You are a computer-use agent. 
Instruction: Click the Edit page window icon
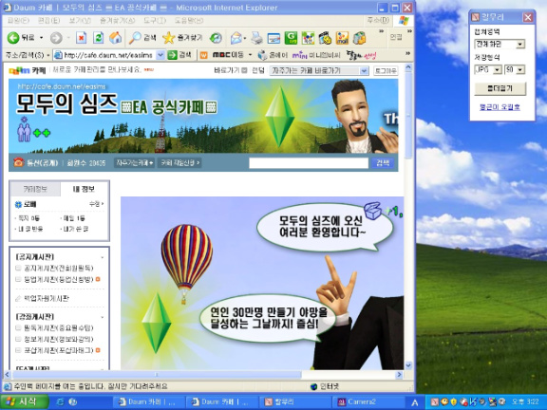(x=273, y=38)
